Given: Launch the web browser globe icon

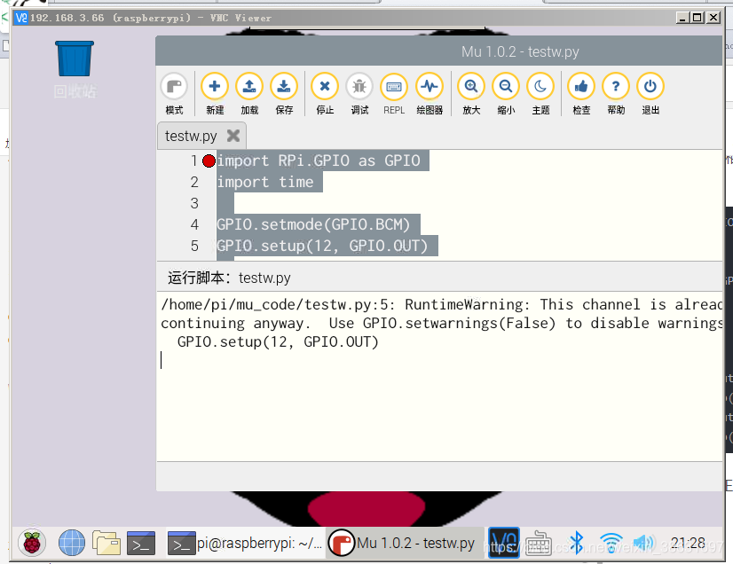Looking at the screenshot, I should tap(72, 544).
